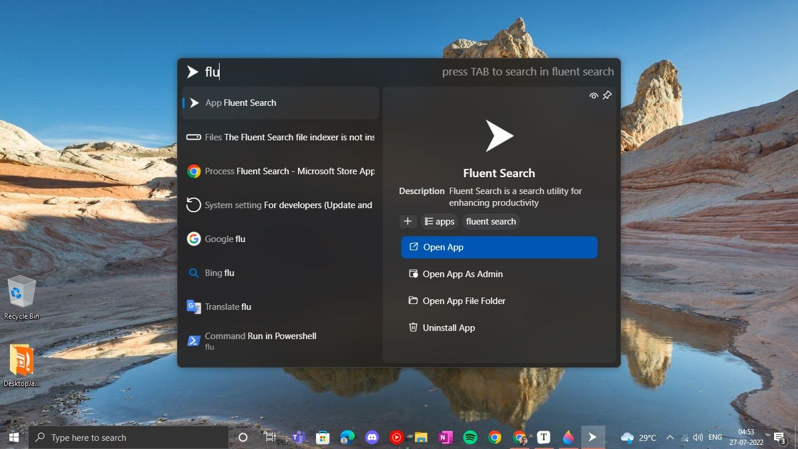Toggle the preview pane eye icon

pyautogui.click(x=594, y=96)
